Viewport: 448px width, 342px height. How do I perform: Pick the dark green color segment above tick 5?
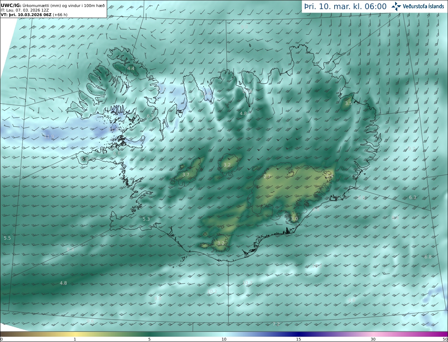149,334
